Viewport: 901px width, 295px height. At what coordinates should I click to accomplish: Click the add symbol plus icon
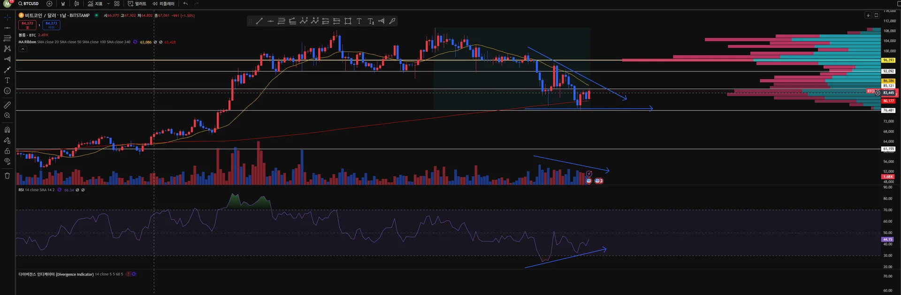[49, 4]
